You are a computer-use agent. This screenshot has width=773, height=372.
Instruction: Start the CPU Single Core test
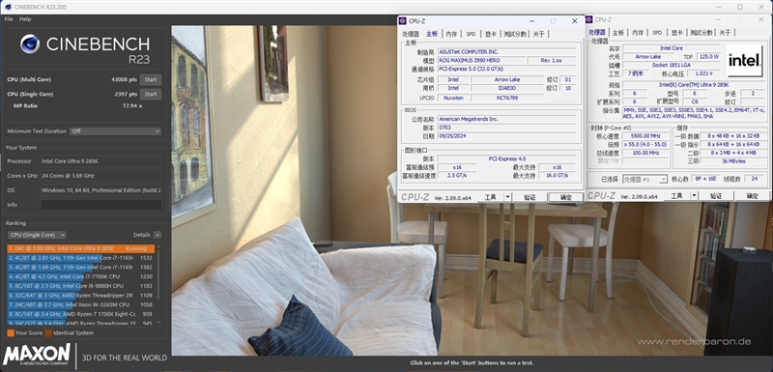tap(151, 94)
